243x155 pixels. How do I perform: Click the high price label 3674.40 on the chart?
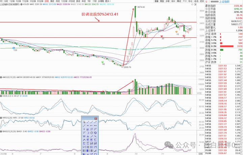141,7
